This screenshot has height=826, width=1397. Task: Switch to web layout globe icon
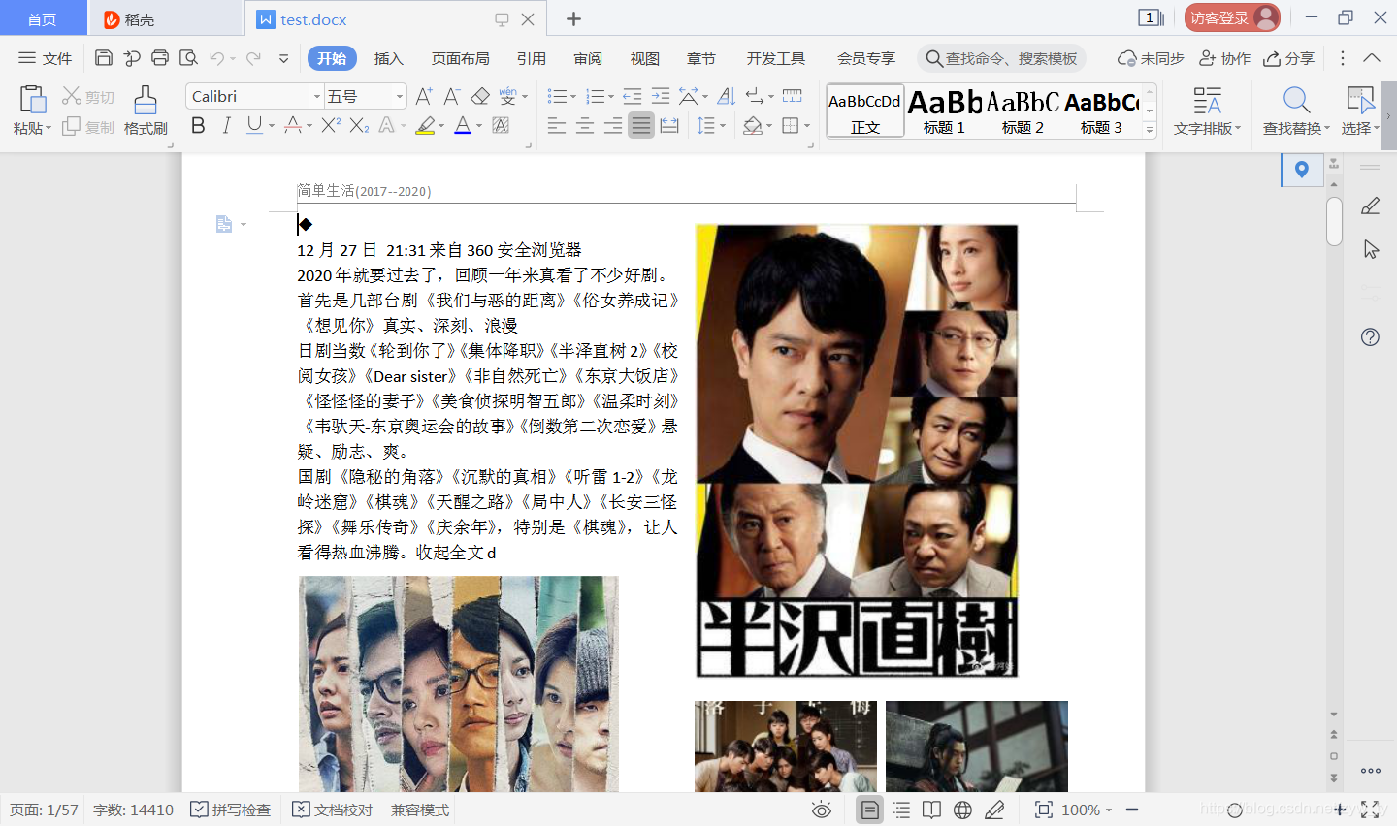tap(962, 810)
